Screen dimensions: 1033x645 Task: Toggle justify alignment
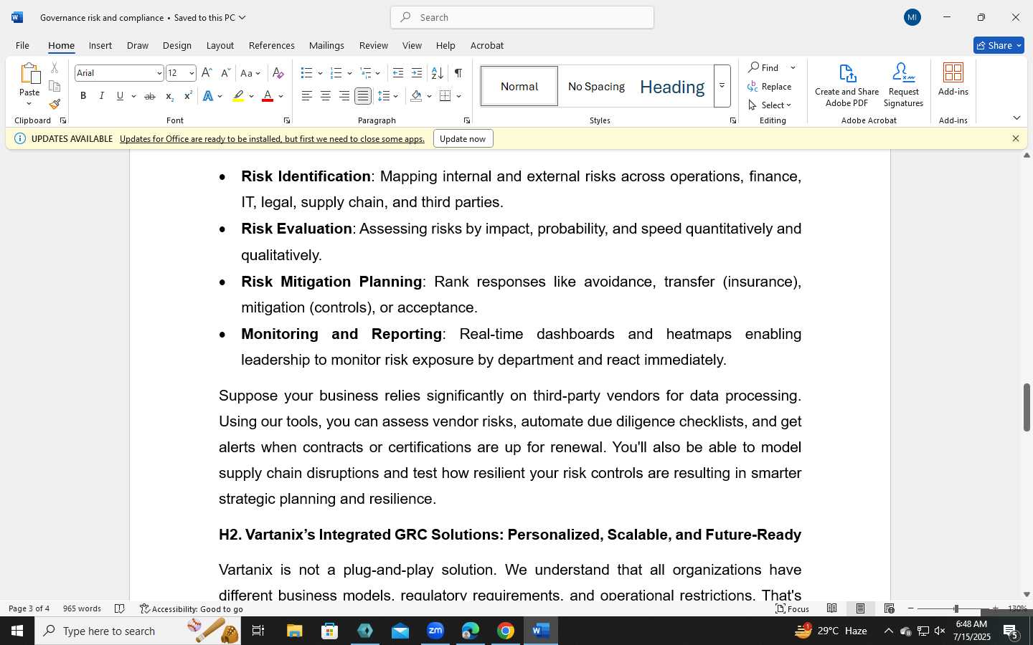[363, 96]
